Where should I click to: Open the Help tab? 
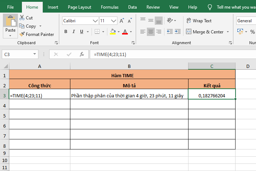click(192, 7)
